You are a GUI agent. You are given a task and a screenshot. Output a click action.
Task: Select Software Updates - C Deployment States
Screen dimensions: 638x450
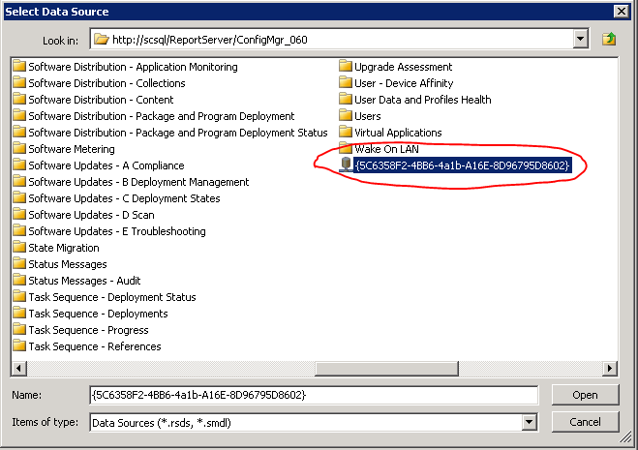(x=124, y=198)
